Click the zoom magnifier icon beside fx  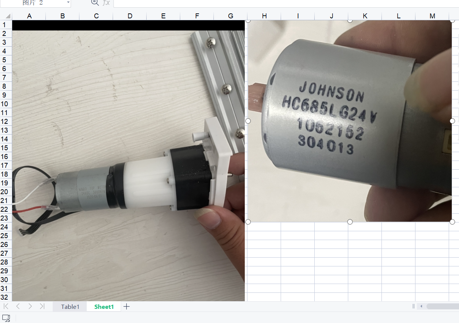click(x=95, y=3)
